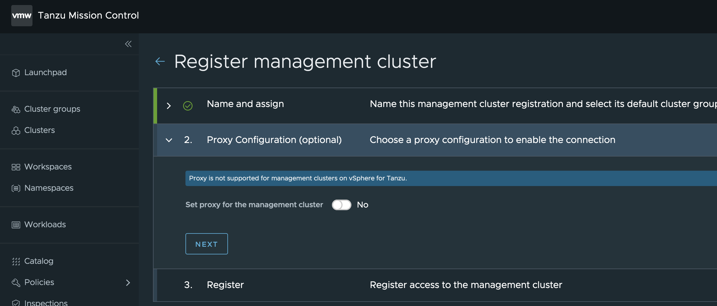The width and height of the screenshot is (717, 306).
Task: Click the 'No' toggle state label
Action: 363,205
